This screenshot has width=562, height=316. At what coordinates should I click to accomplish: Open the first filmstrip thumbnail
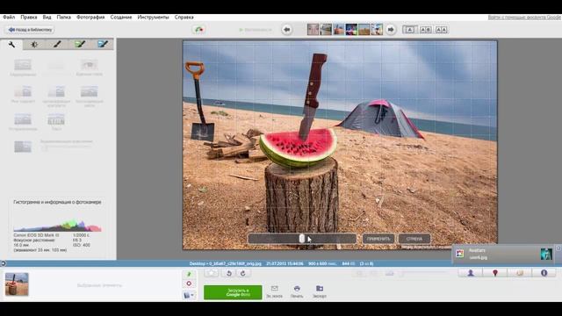pyautogui.click(x=313, y=29)
